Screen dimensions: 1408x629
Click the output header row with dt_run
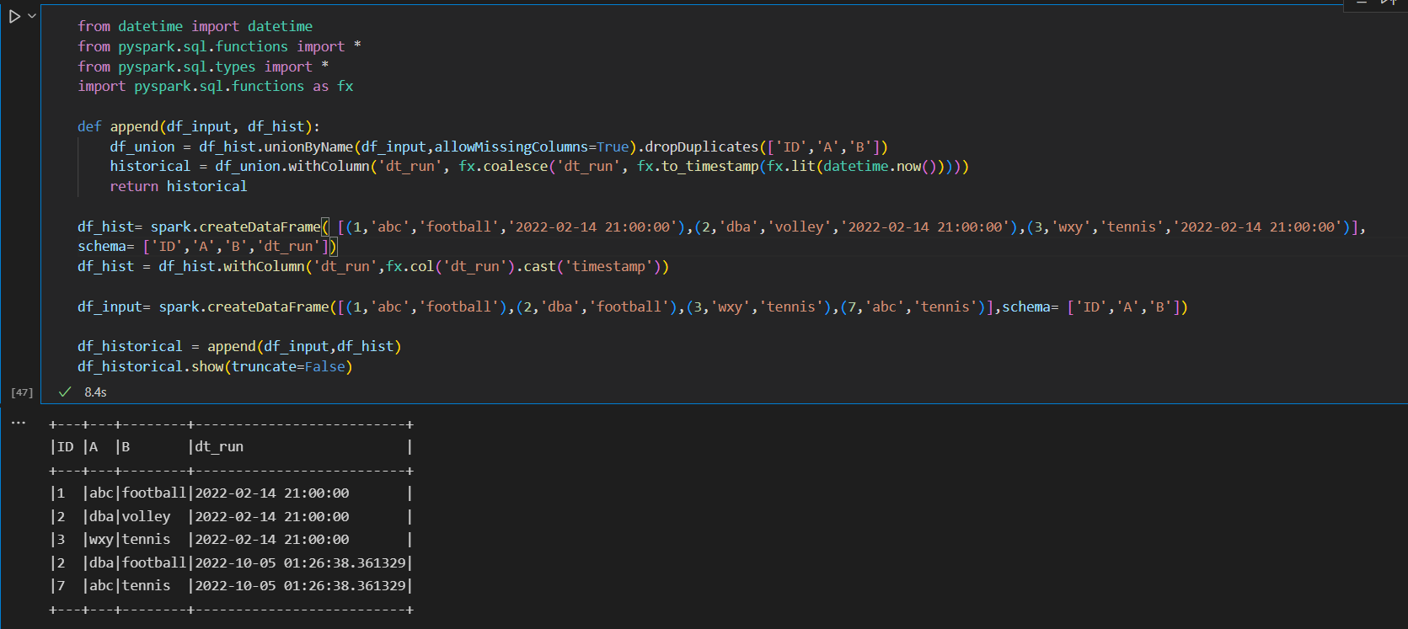click(231, 446)
